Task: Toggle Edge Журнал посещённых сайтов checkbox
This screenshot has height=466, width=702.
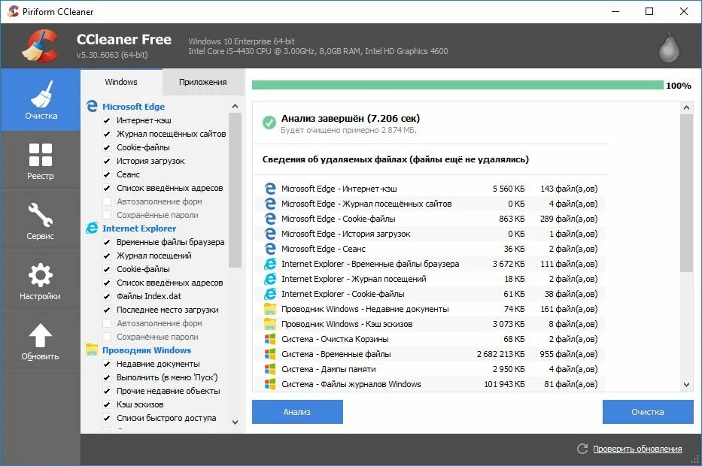Action: [x=107, y=134]
